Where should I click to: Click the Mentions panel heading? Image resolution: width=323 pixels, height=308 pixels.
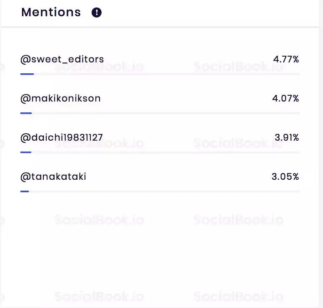coord(51,12)
